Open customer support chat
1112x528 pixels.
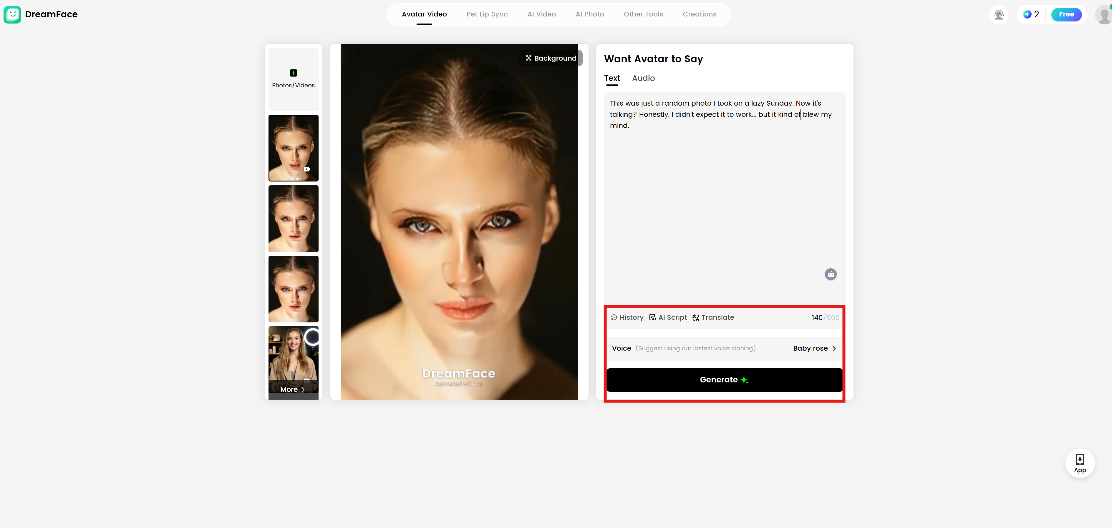tap(999, 14)
